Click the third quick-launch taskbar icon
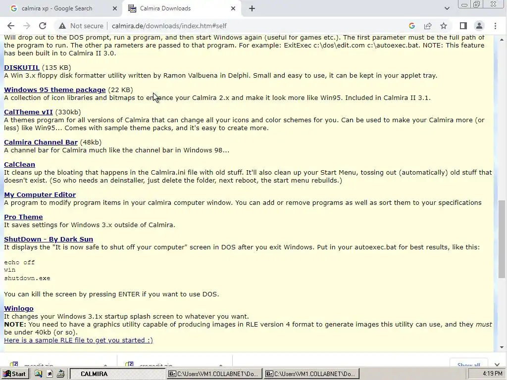 (x=60, y=374)
